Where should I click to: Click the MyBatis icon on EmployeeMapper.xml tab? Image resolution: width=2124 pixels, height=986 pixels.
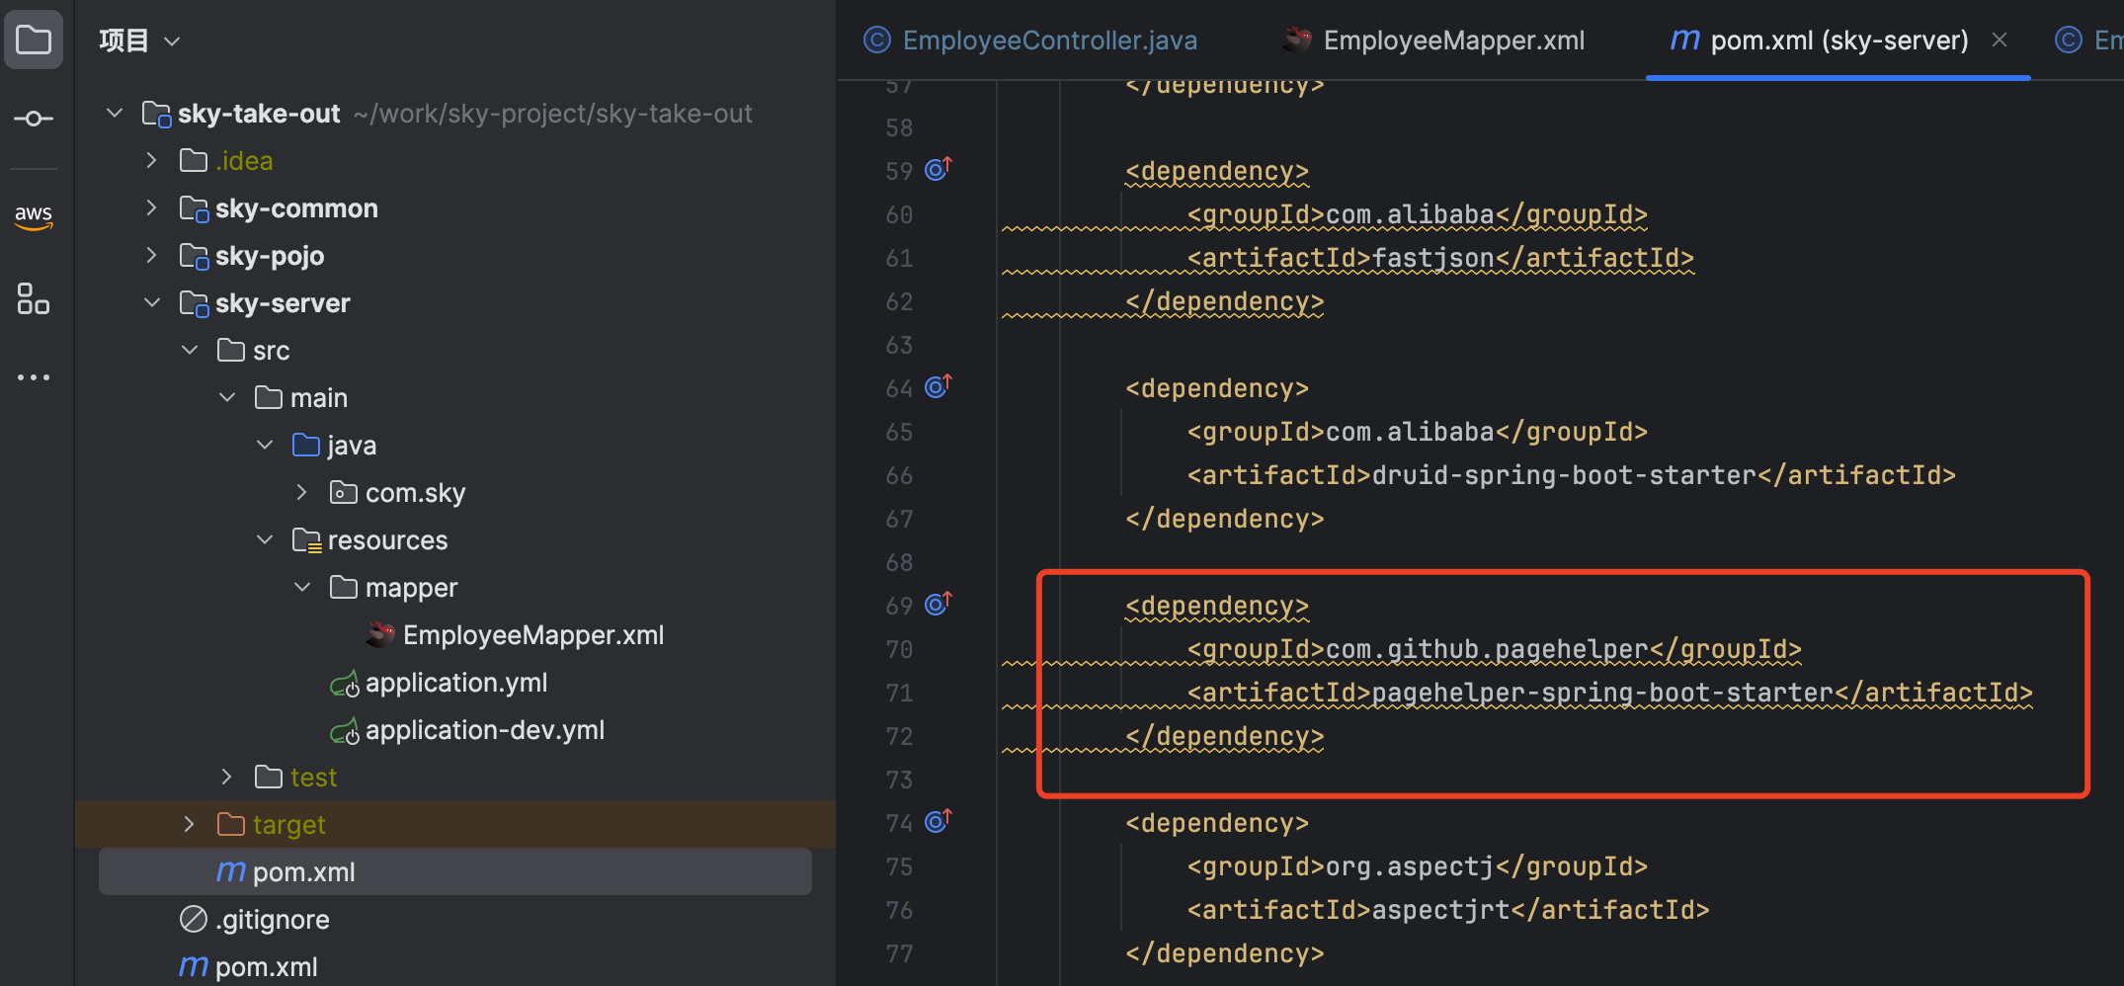pyautogui.click(x=1297, y=40)
